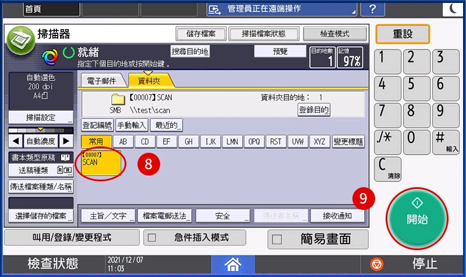The height and width of the screenshot is (277, 466).
Task: Go to home screen tab at top
Action: tap(51, 9)
